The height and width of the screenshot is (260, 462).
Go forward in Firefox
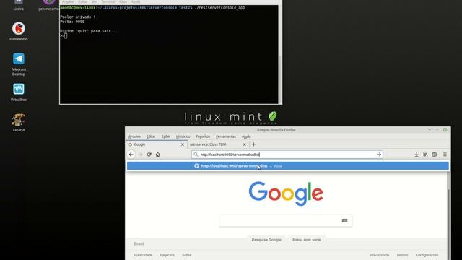click(140, 155)
